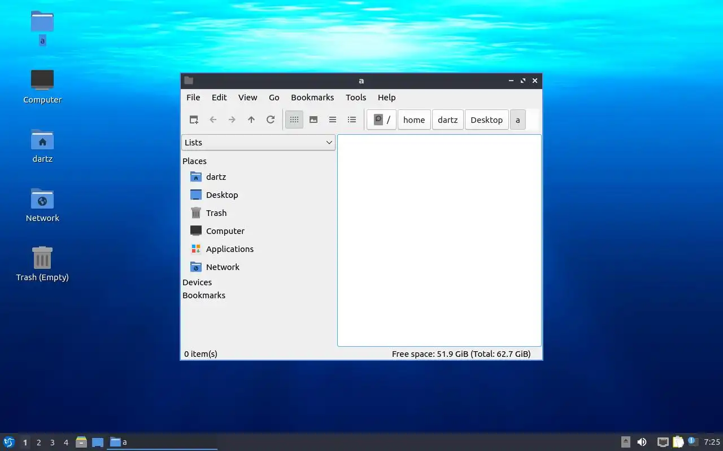Open the update notifier tray icon
Screen dimensions: 723x451
click(692, 441)
